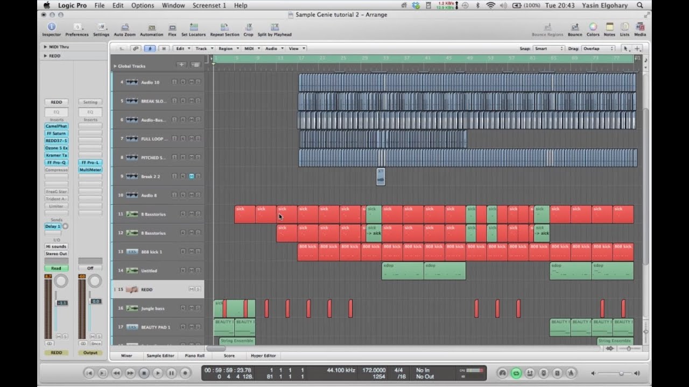Viewport: 689px width, 387px height.
Task: Click the transport Stop button
Action: (x=144, y=373)
